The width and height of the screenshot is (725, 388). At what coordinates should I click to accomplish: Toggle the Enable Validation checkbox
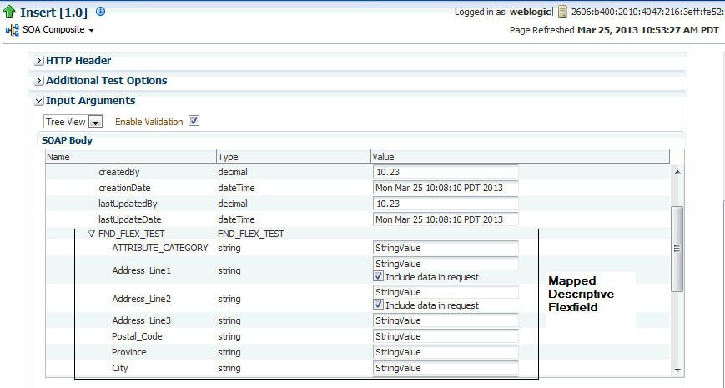point(194,121)
